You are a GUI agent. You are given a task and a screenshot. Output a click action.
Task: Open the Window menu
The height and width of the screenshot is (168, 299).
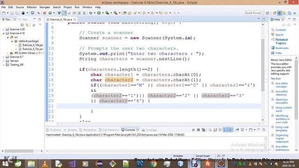point(87,7)
